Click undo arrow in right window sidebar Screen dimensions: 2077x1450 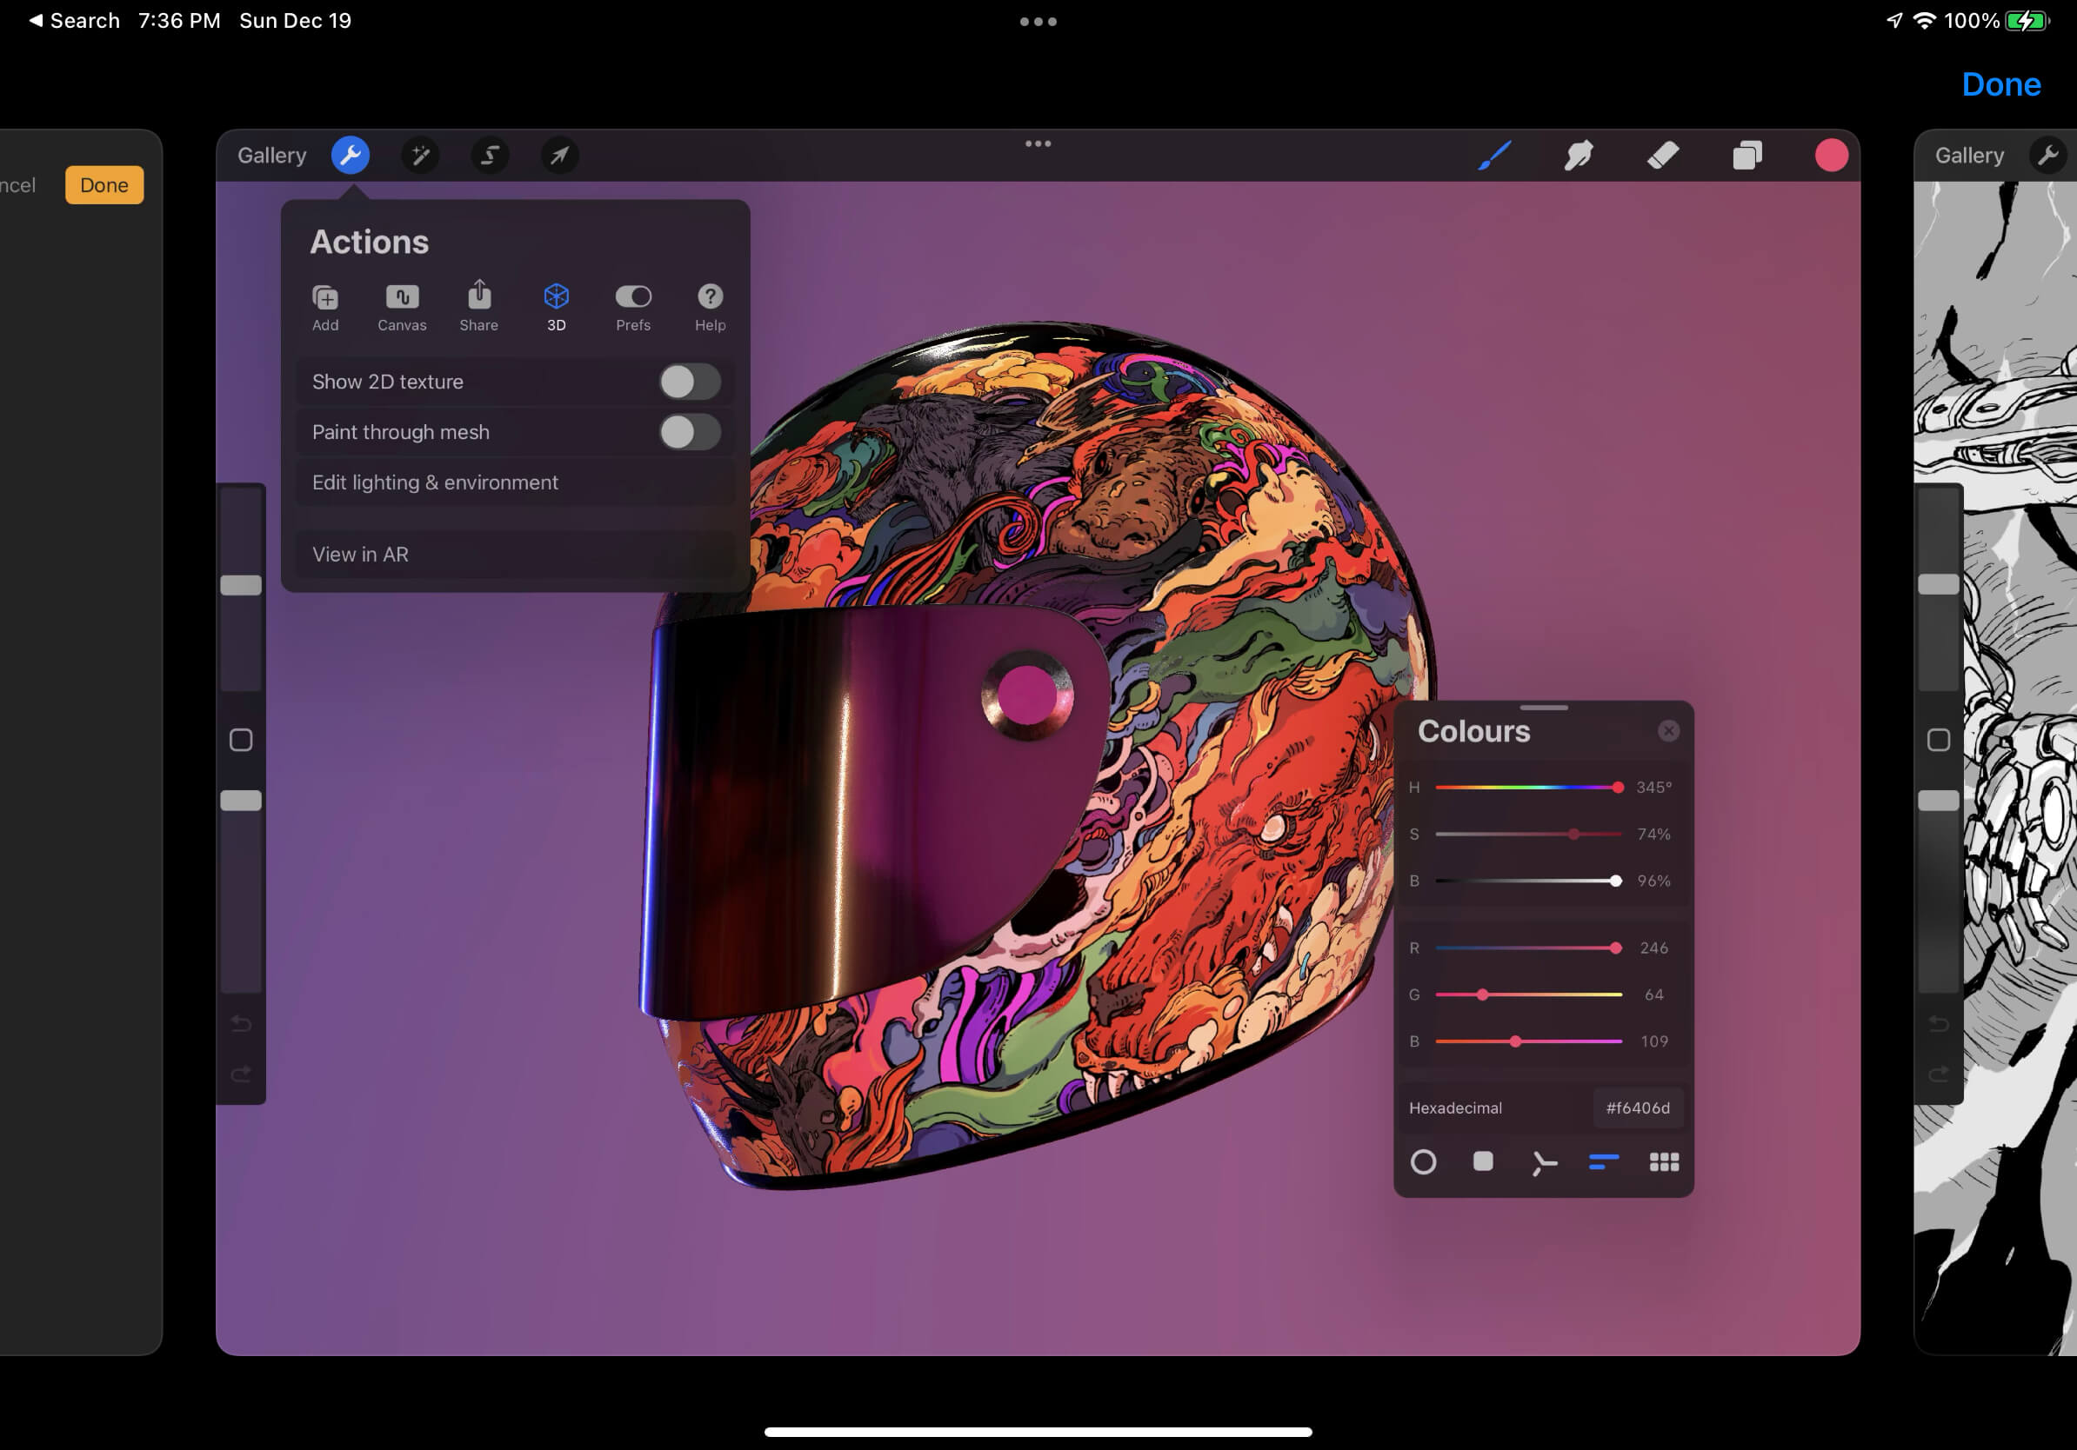[1938, 1022]
